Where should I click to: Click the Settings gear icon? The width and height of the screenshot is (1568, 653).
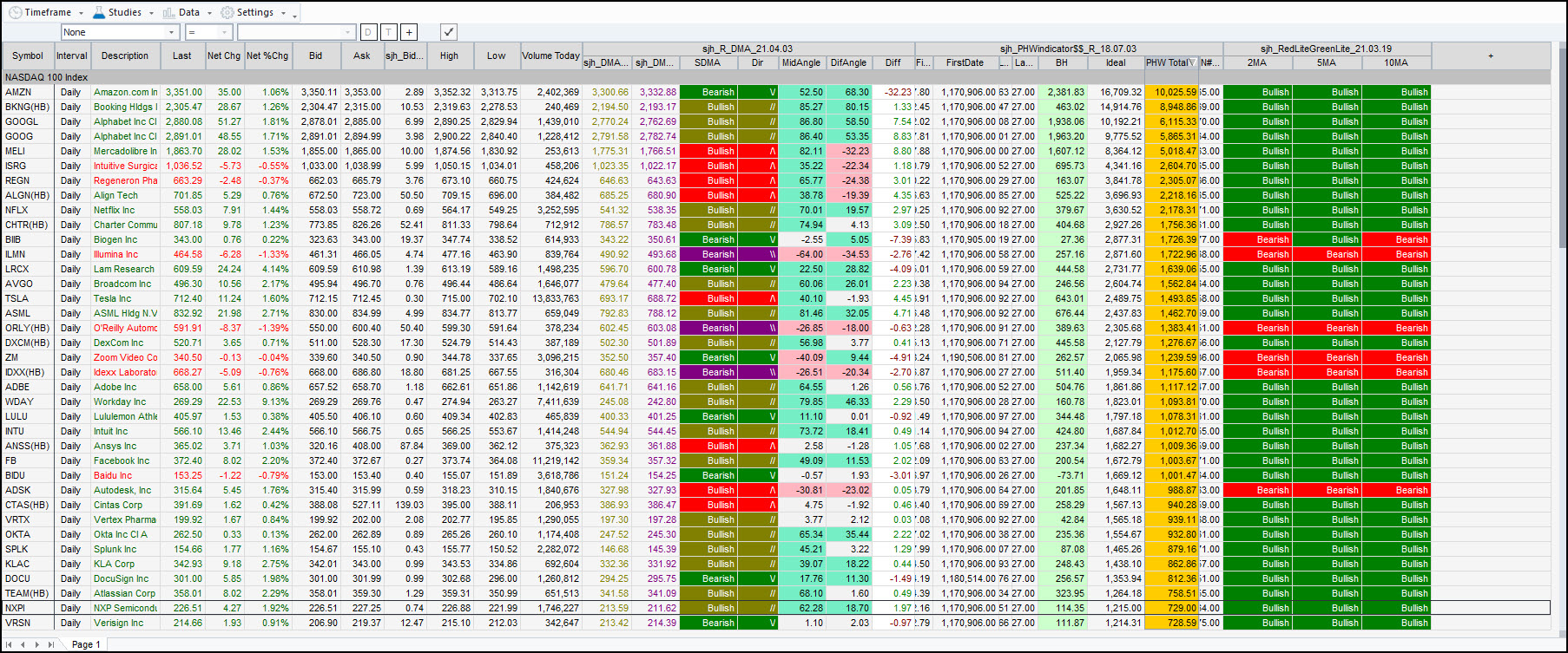[227, 12]
